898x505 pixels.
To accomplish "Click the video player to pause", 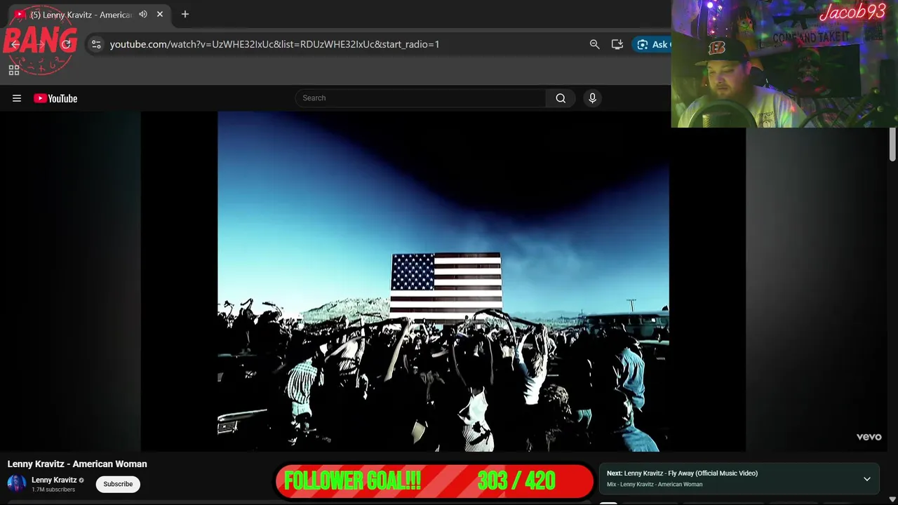I will [443, 281].
